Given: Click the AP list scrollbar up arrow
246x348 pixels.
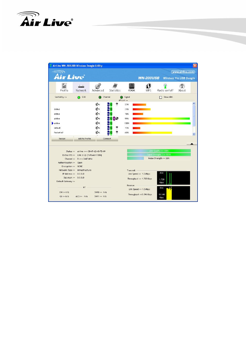Looking at the screenshot, I should 194,103.
